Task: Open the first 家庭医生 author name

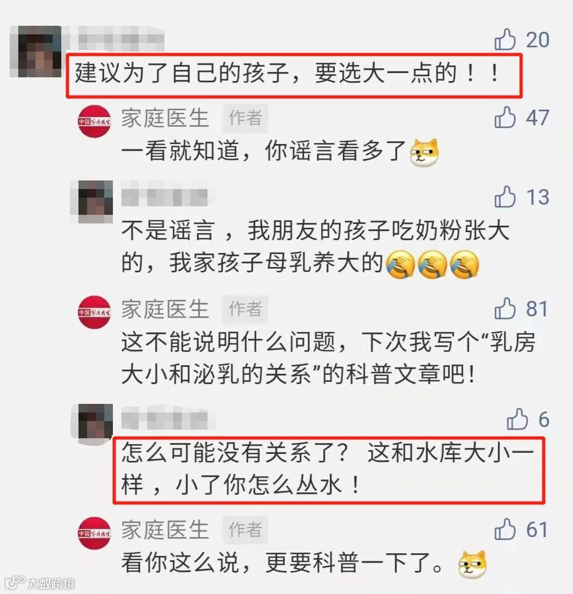Action: pyautogui.click(x=165, y=118)
